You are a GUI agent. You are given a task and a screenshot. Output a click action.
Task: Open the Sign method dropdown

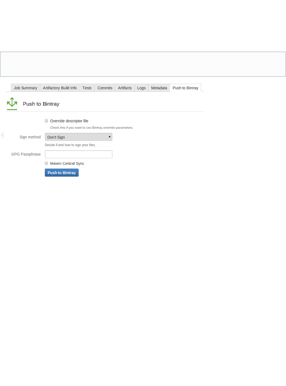[x=79, y=137]
